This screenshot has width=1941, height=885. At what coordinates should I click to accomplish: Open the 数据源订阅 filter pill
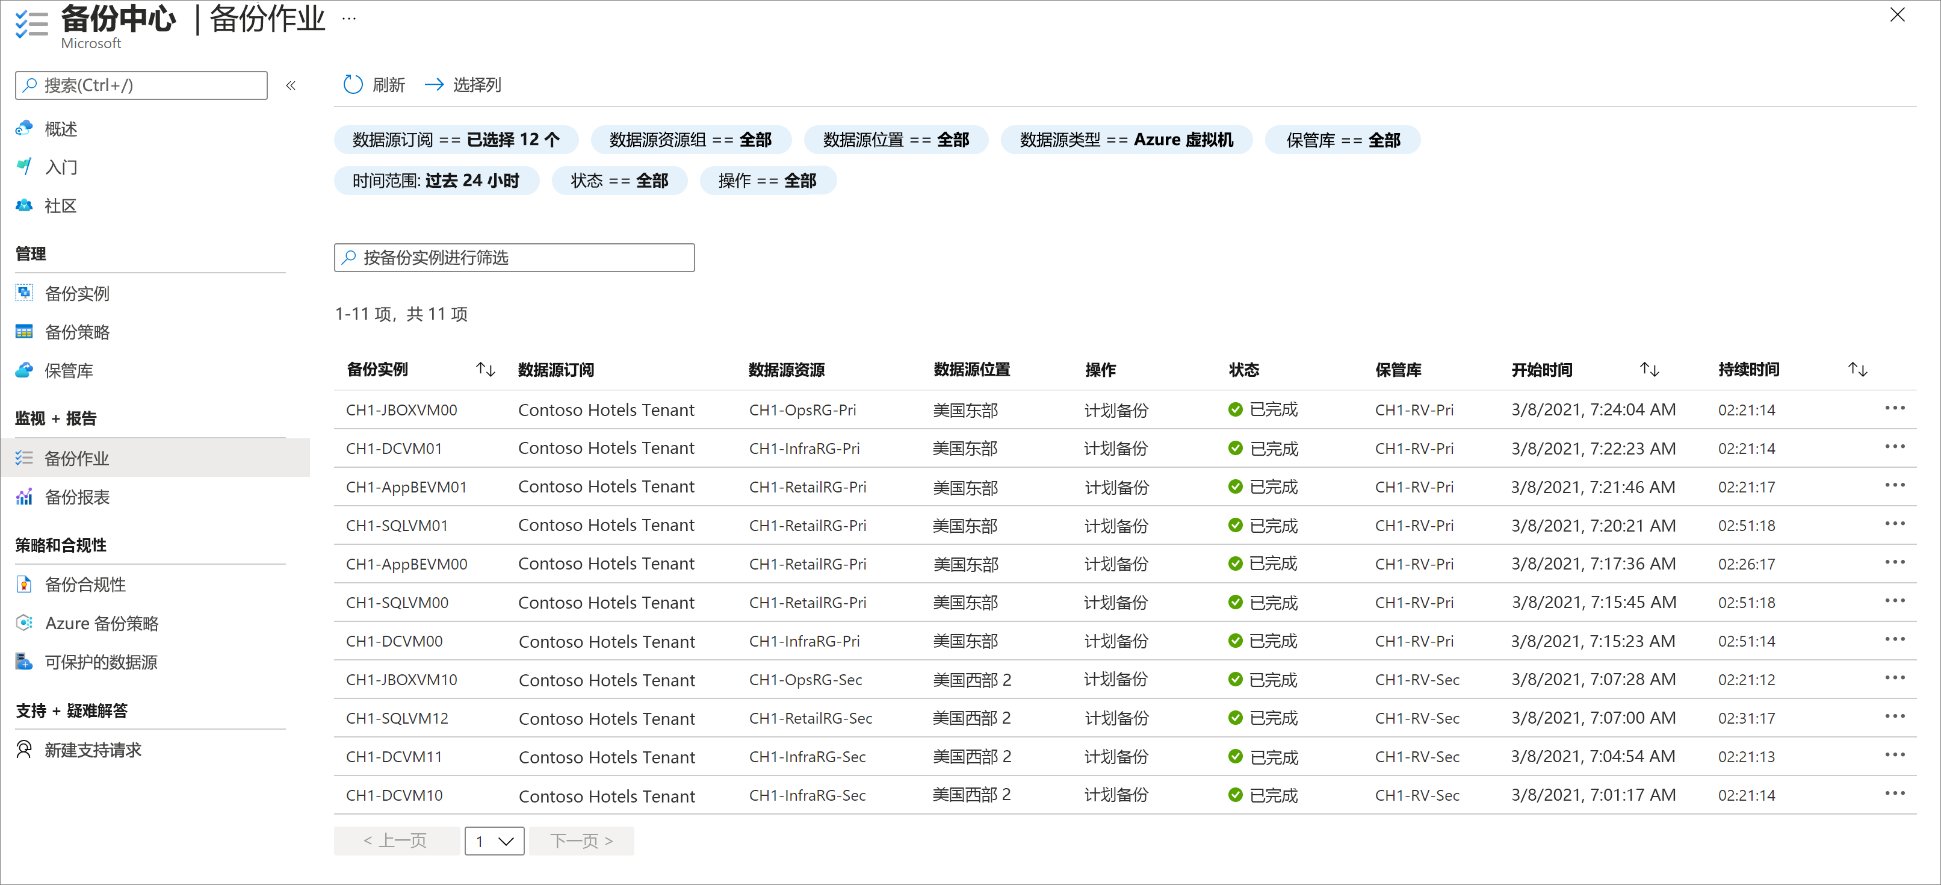click(456, 140)
